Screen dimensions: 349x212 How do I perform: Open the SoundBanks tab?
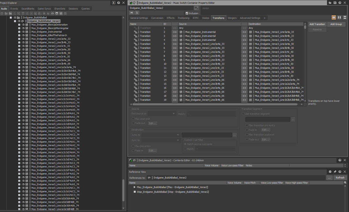tap(28, 9)
